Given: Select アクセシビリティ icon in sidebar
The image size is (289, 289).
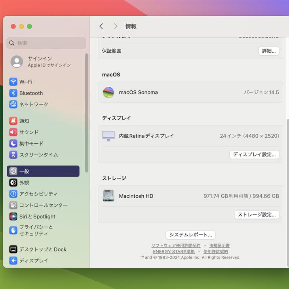Looking at the screenshot, I should coord(13,194).
